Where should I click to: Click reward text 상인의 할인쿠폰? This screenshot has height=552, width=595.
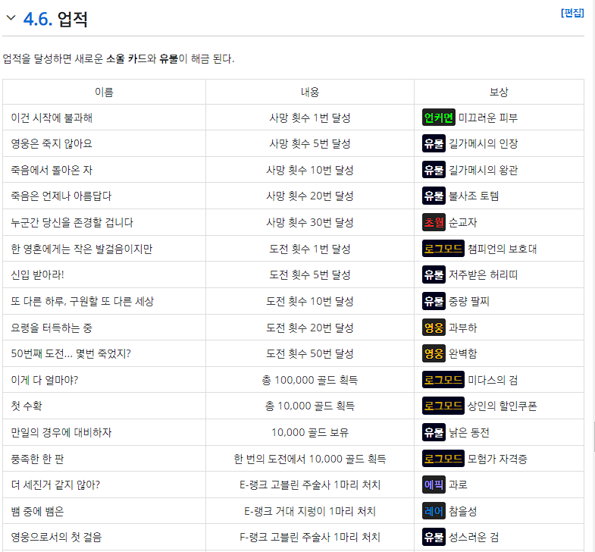click(x=502, y=406)
